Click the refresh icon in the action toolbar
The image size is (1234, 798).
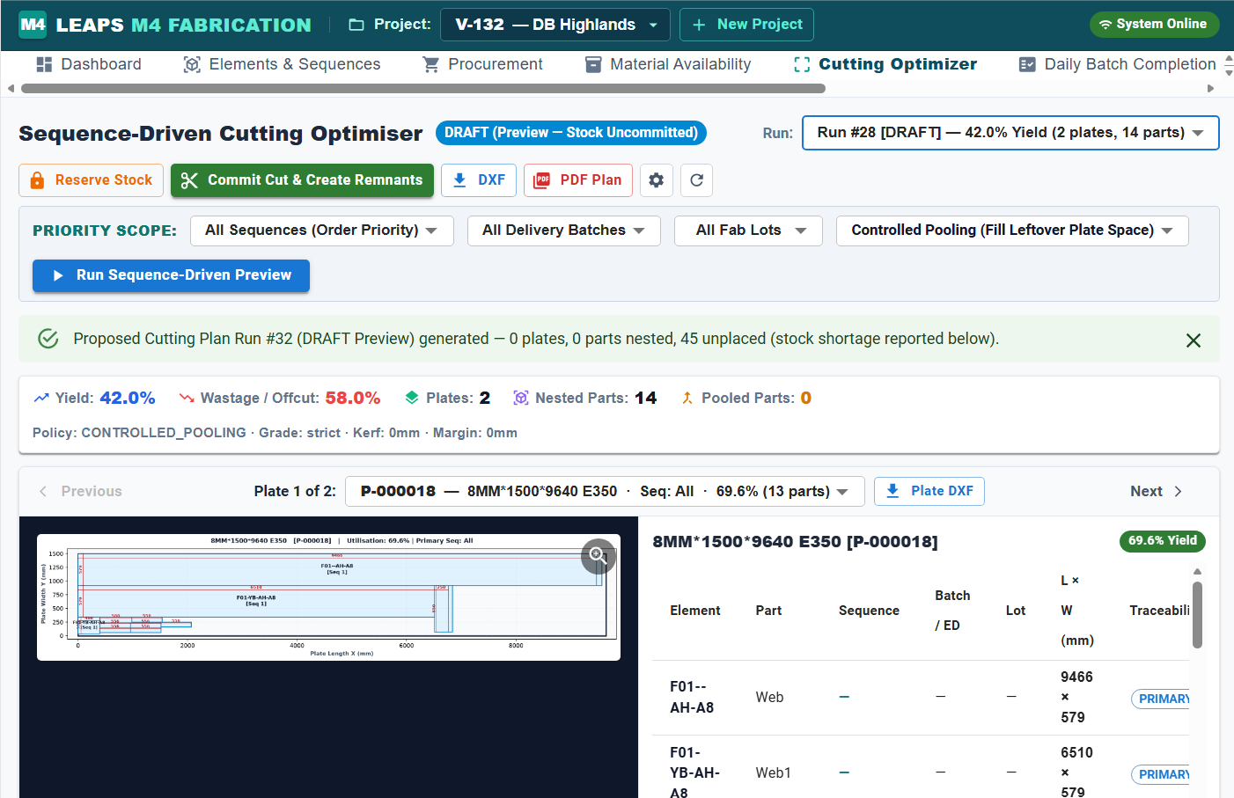(696, 180)
